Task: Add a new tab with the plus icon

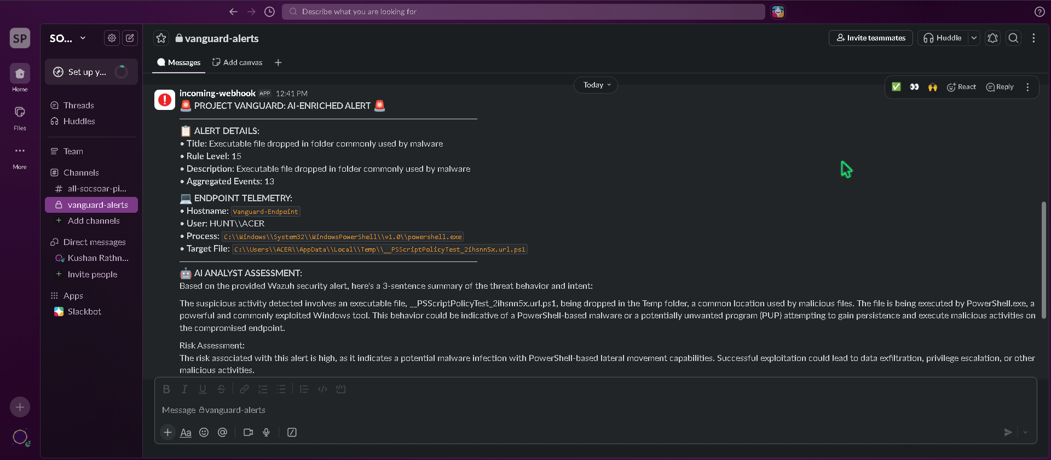Action: [278, 62]
